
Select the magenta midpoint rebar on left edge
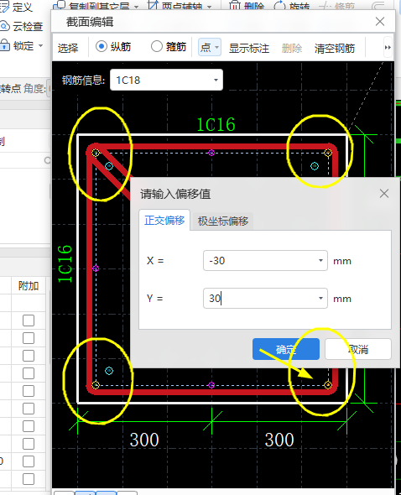96,268
